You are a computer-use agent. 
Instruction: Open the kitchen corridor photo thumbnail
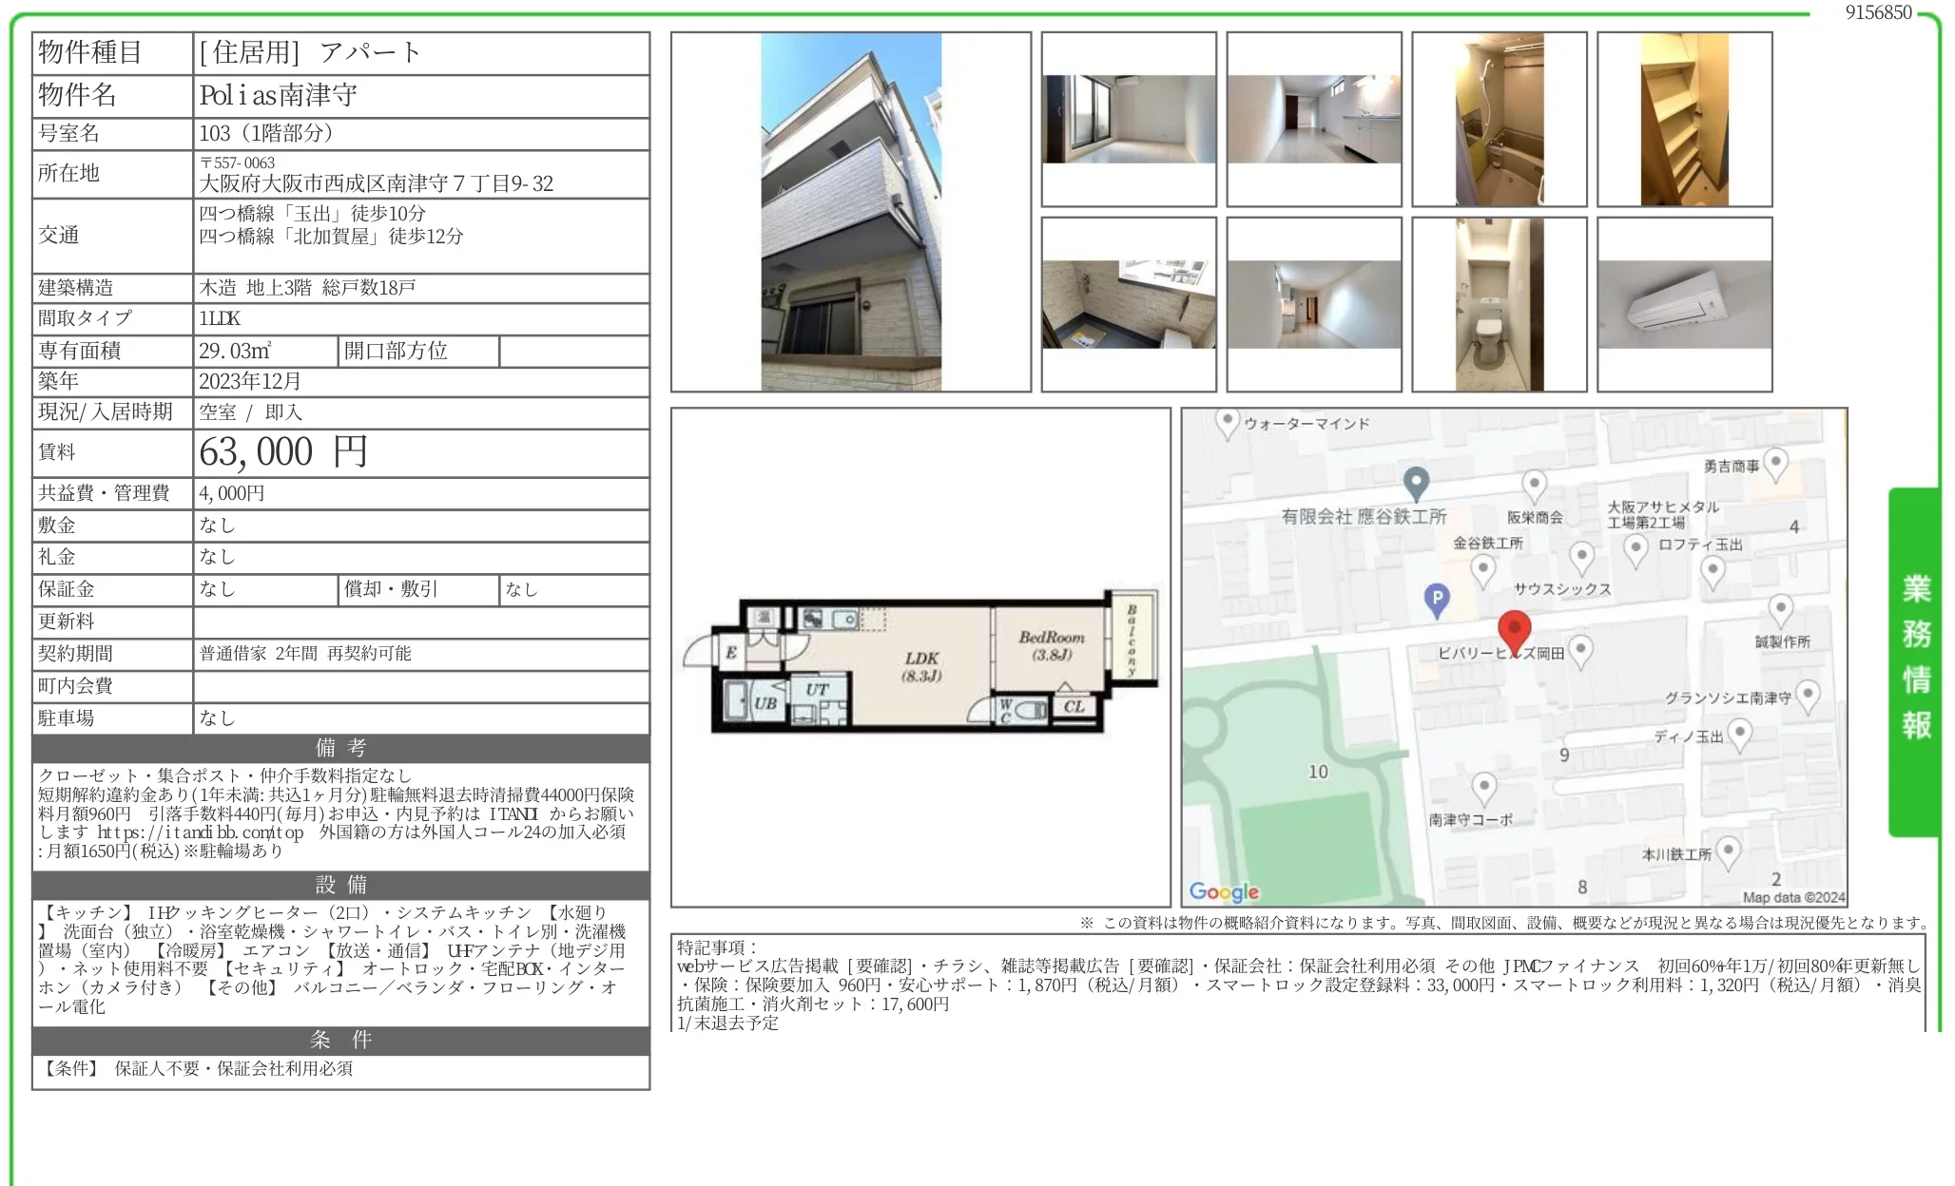1313,120
